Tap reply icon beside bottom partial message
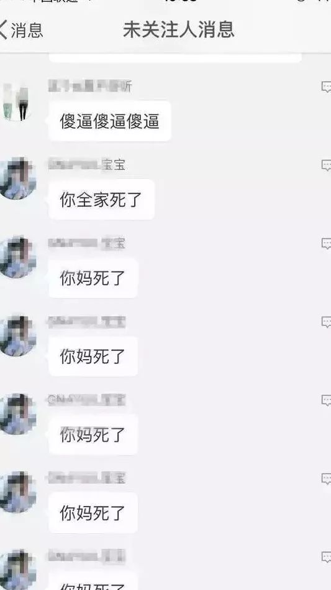This screenshot has height=590, width=331. point(326,557)
